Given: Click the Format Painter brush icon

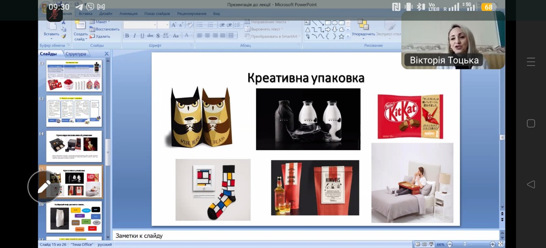Looking at the screenshot, I should 64,36.
